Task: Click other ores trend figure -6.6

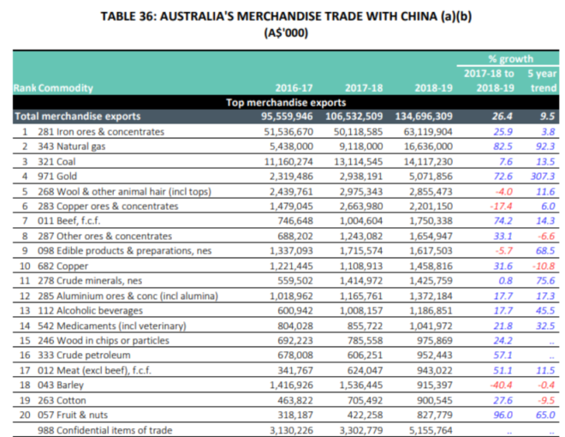Action: 546,236
